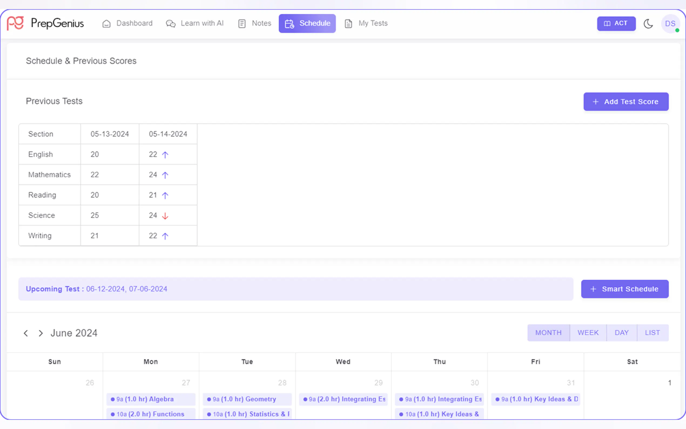This screenshot has height=429, width=686.
Task: Click the PrepGenius logo icon
Action: pos(15,23)
